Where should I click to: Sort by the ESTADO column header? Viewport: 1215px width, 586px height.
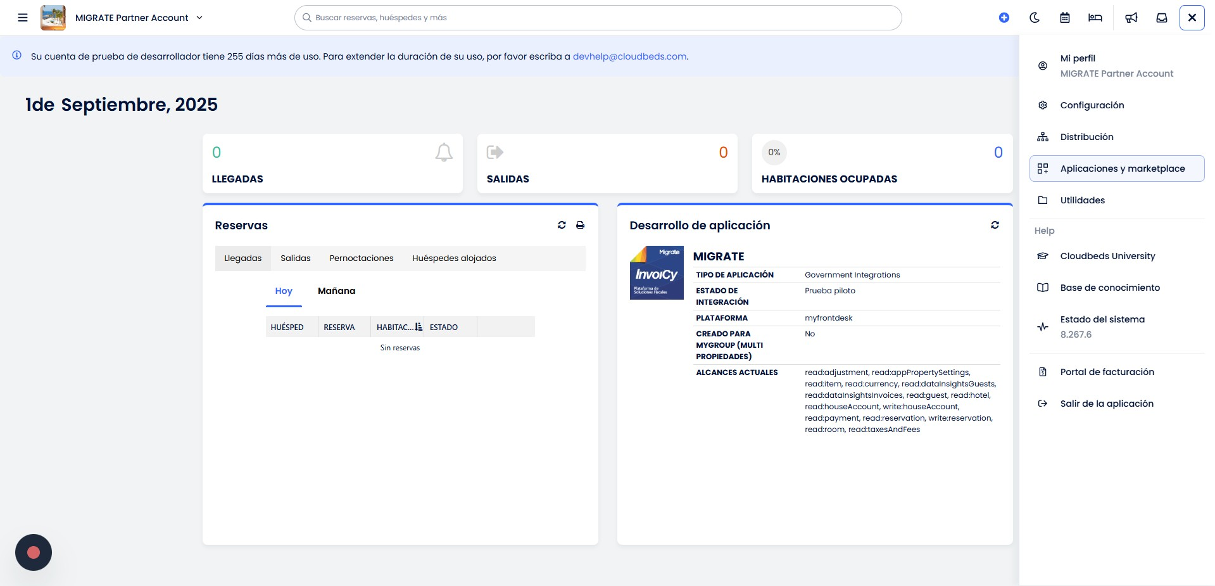pyautogui.click(x=450, y=327)
